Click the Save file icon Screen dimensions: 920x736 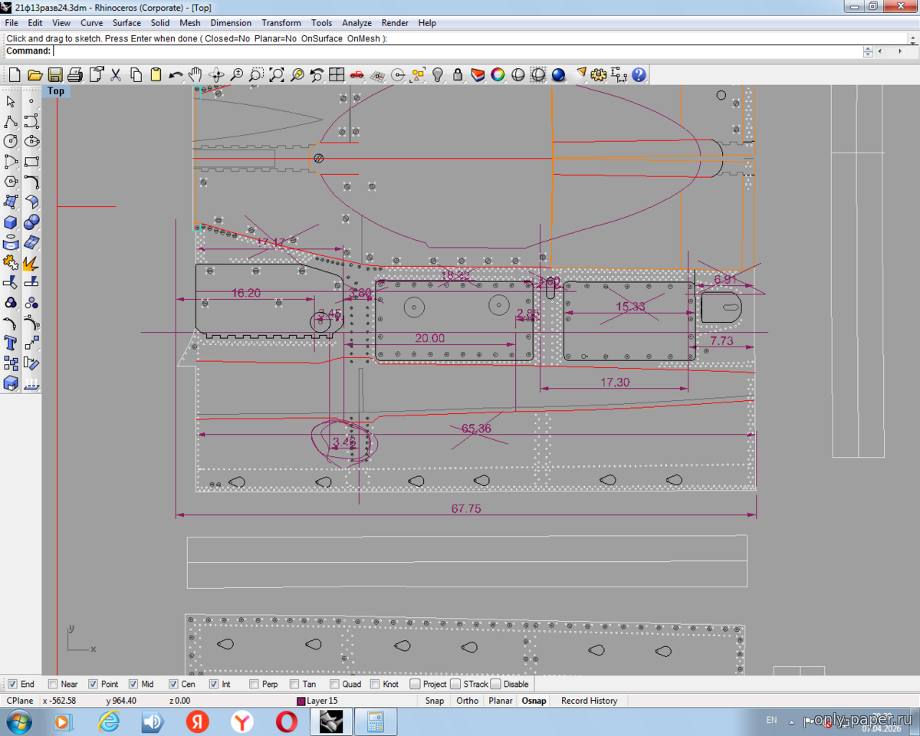[x=55, y=74]
